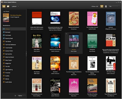122x99 pixels.
Task: Open Advanced ActionScript 3 book cover
Action: click(55, 18)
